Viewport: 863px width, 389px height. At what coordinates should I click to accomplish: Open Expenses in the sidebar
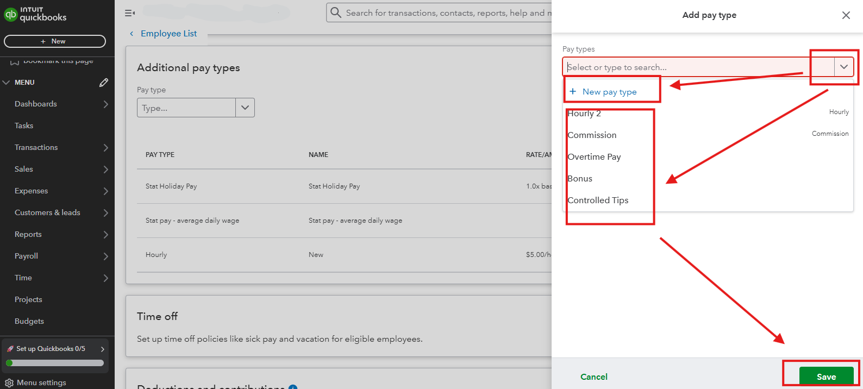[x=32, y=191]
